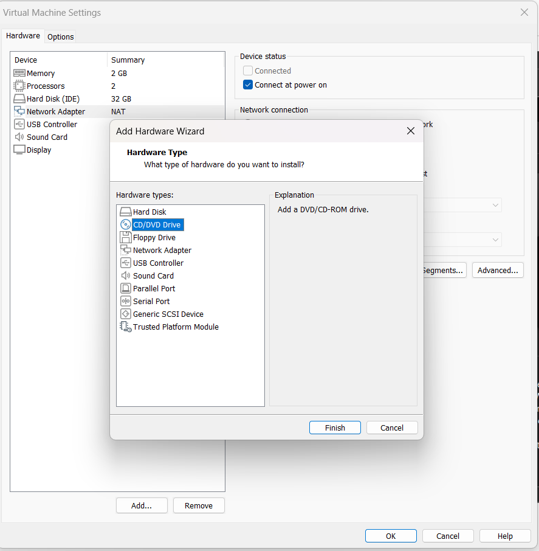Check the Connected checkbox

248,71
